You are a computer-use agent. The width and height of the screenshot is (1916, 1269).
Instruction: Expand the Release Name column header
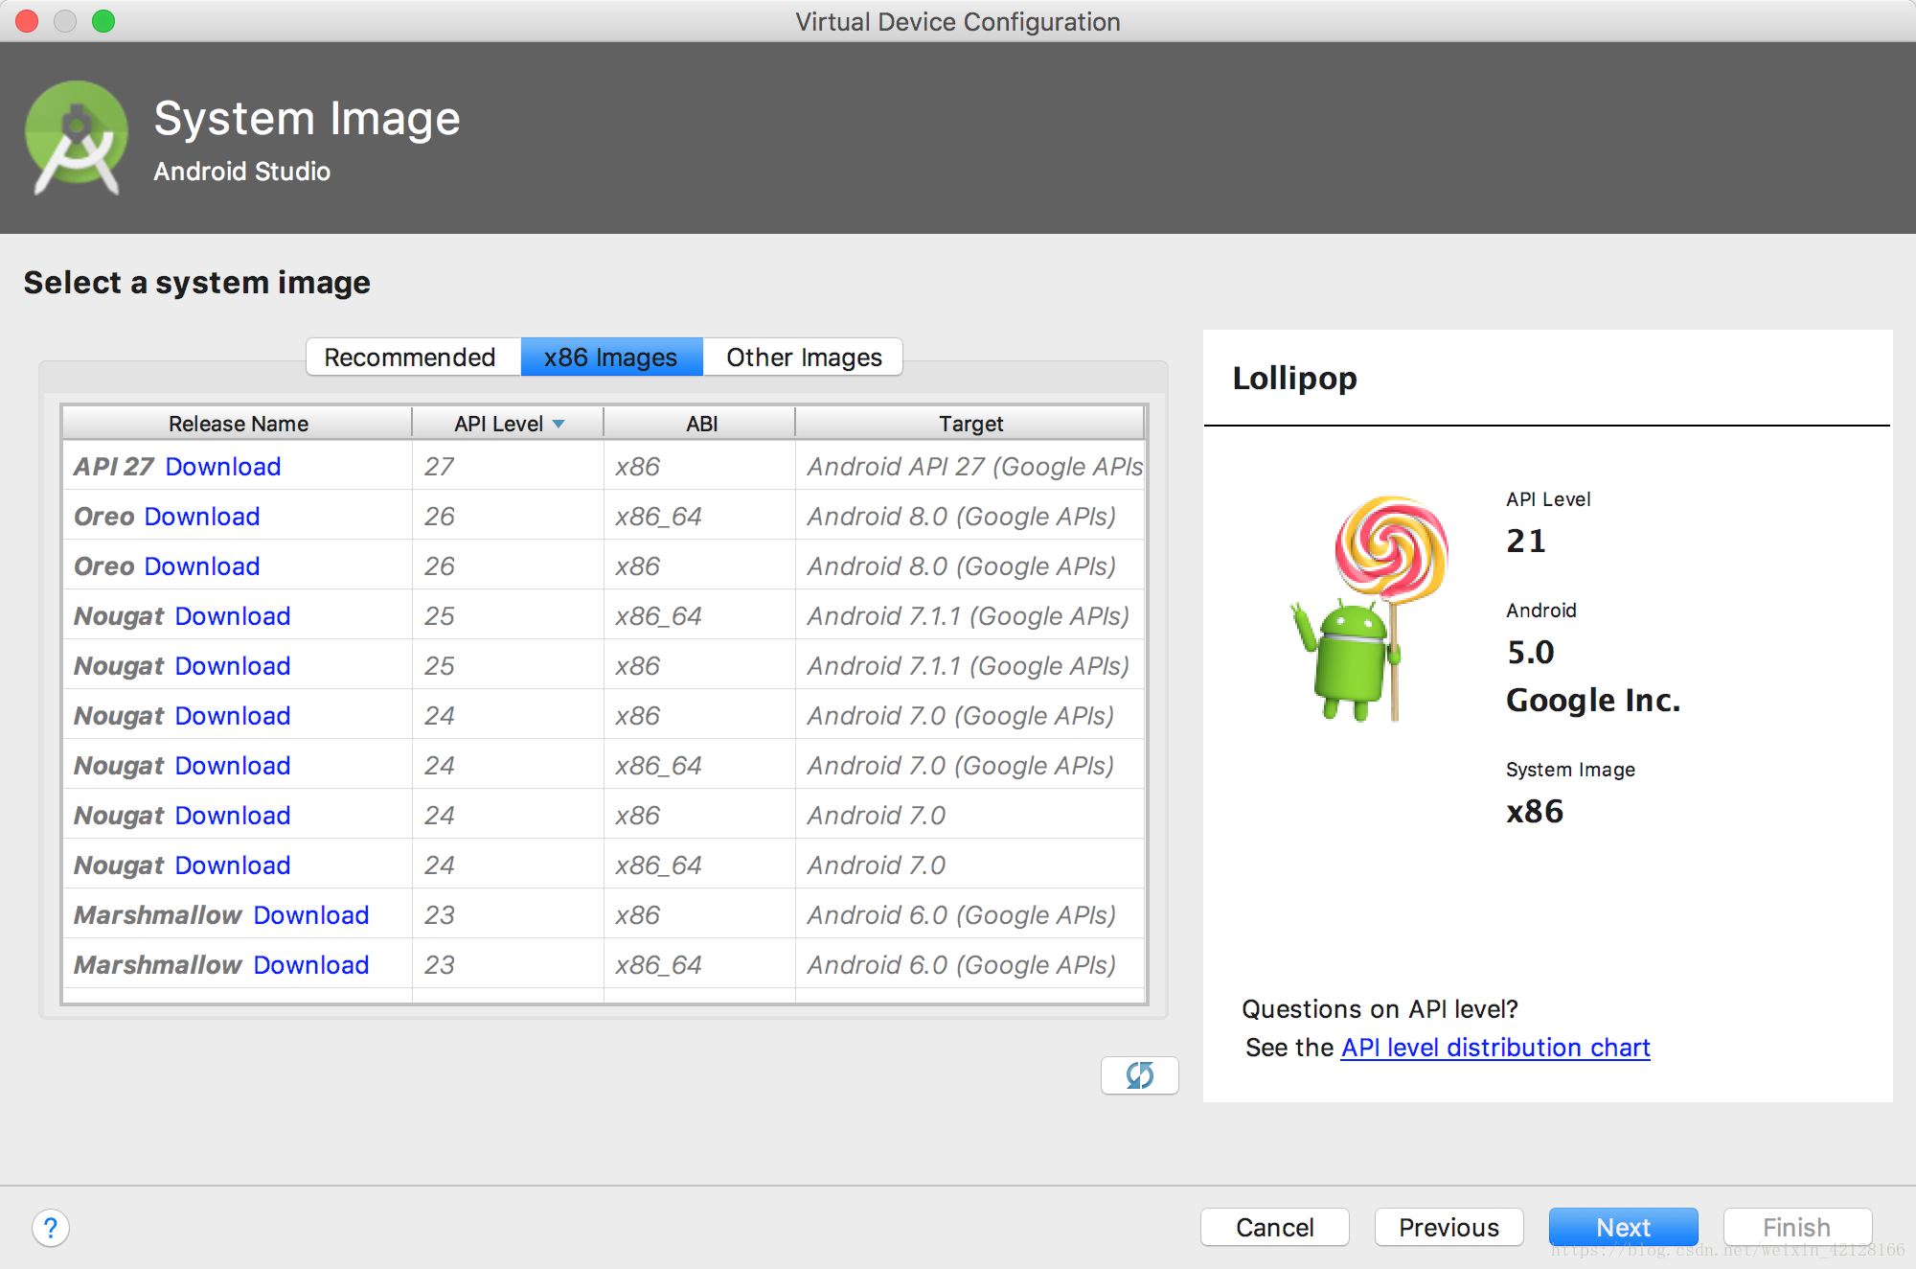click(239, 424)
